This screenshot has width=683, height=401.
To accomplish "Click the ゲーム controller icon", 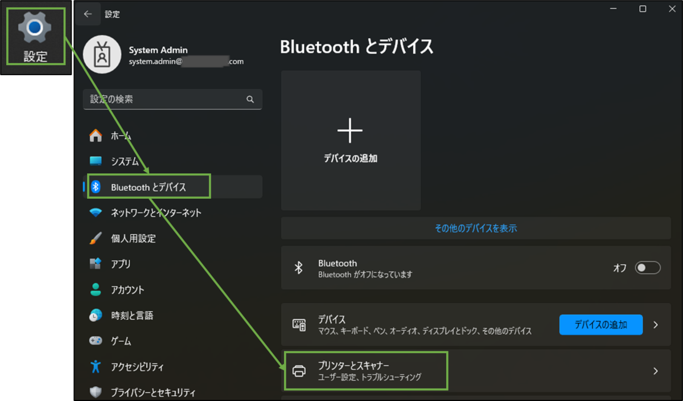I will click(96, 341).
